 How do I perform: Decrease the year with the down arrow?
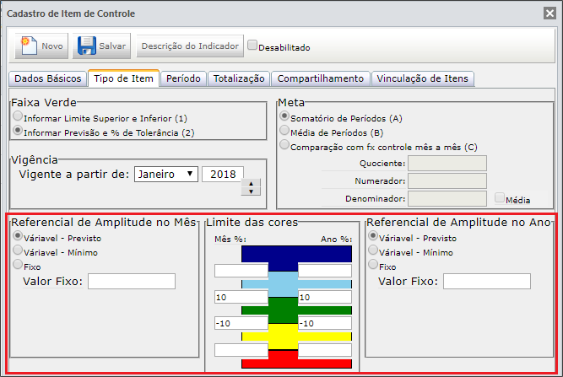point(251,191)
